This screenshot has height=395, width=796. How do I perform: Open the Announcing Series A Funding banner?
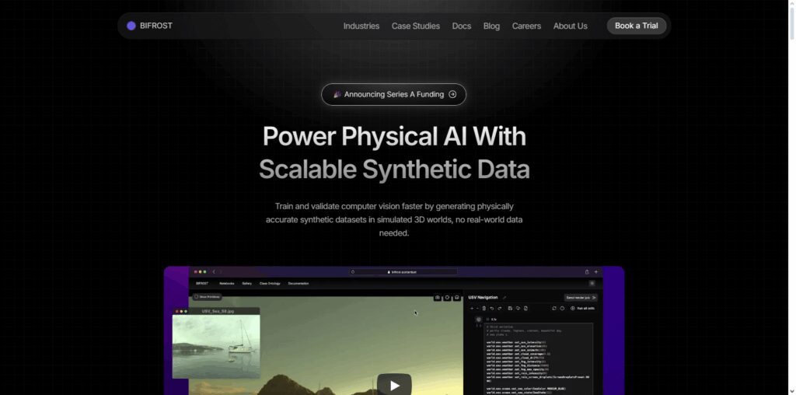(393, 94)
